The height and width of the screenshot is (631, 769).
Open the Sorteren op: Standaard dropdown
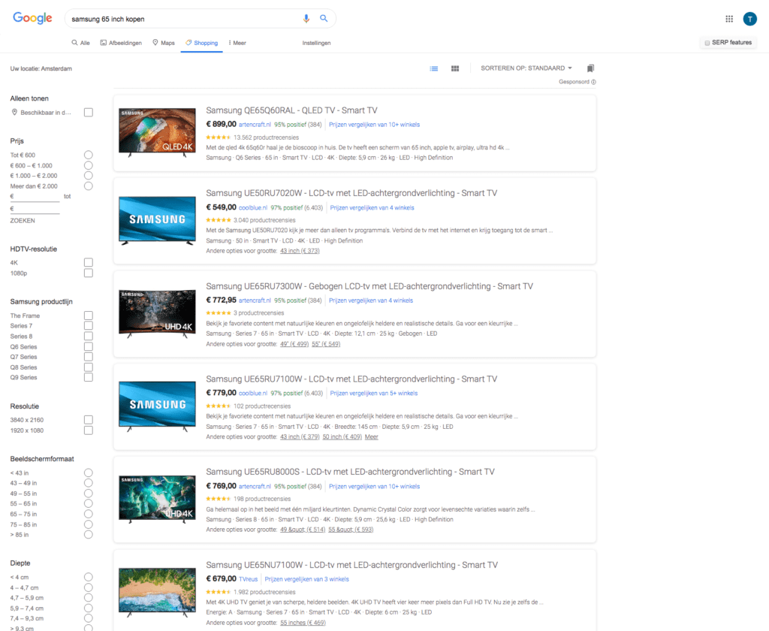point(526,68)
